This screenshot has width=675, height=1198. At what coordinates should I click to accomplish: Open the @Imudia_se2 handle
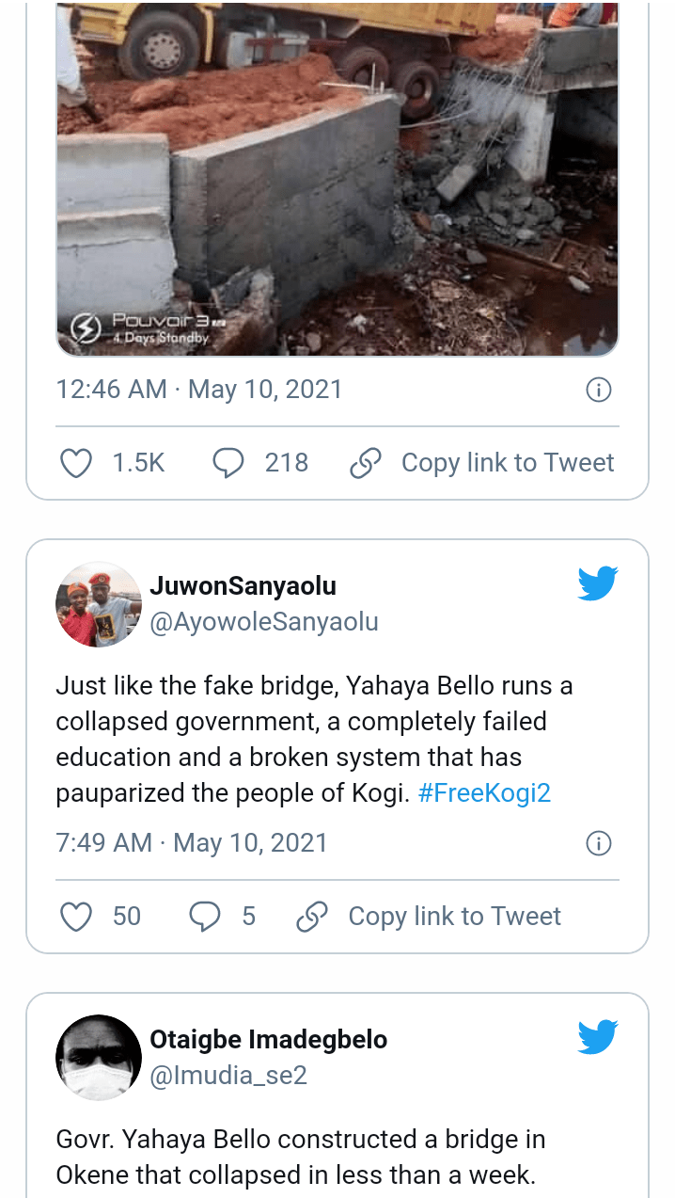click(228, 1076)
